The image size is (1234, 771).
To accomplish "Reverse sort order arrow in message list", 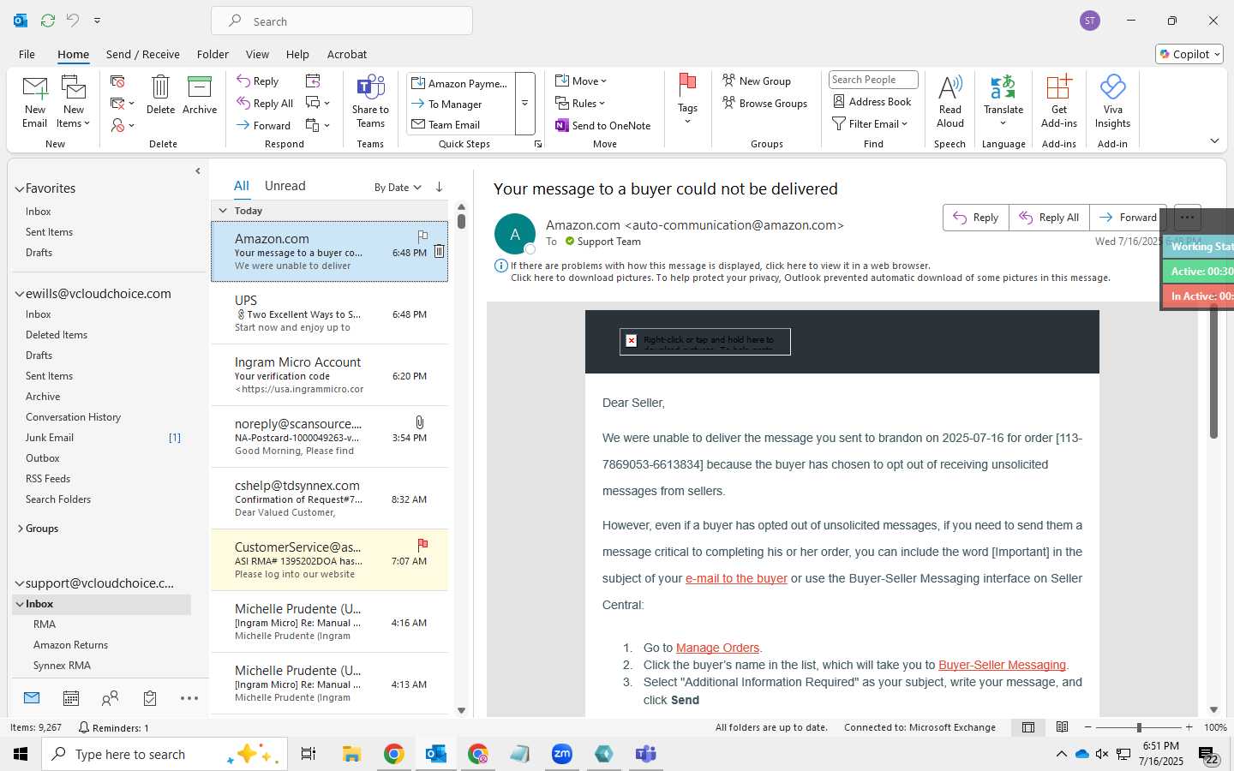I will [x=439, y=187].
